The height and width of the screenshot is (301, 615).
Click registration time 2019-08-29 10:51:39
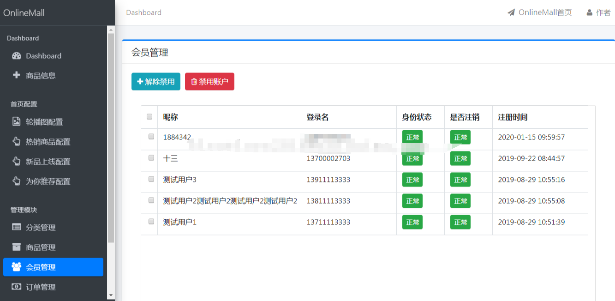tap(531, 222)
